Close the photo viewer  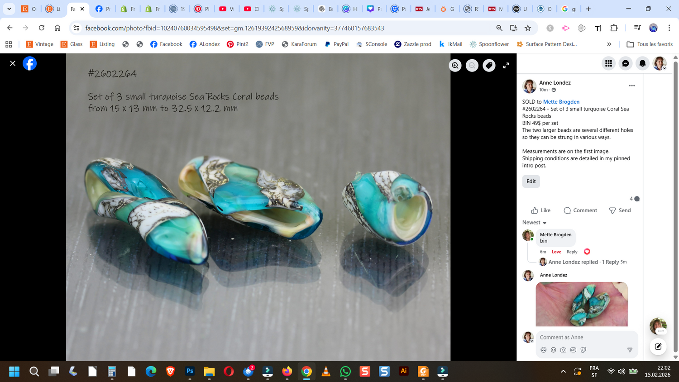(13, 63)
